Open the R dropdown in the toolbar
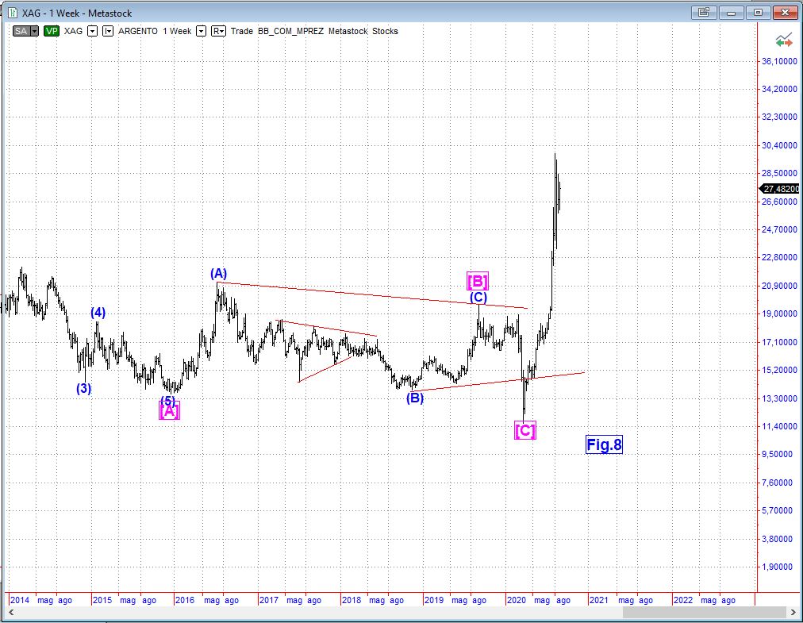 point(218,31)
